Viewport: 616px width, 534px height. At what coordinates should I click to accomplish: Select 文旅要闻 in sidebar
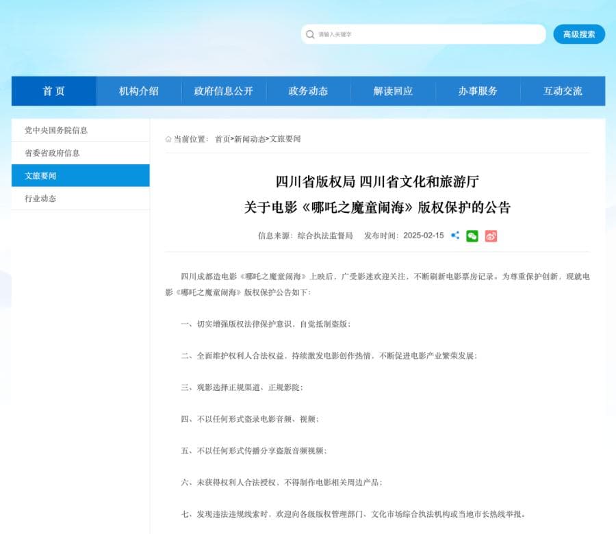81,176
